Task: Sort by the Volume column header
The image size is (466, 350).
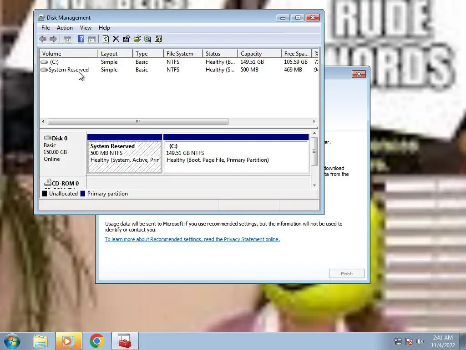Action: point(69,54)
